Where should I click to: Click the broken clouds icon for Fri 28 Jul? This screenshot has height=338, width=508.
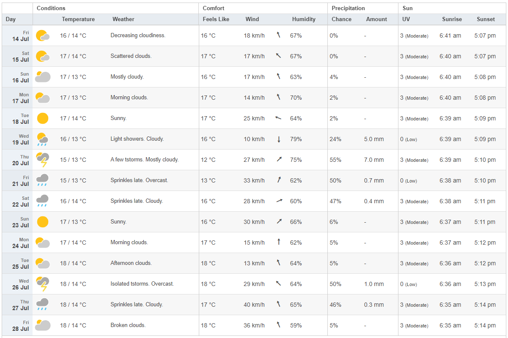(43, 325)
